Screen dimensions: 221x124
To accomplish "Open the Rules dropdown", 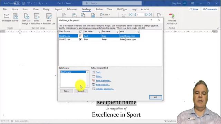I will pyautogui.click(x=105, y=14).
